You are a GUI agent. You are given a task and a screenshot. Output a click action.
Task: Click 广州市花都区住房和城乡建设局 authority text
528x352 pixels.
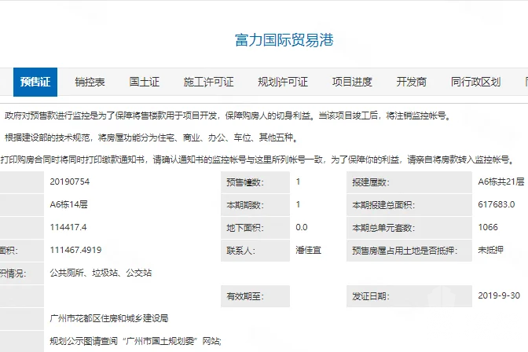[x=109, y=318]
